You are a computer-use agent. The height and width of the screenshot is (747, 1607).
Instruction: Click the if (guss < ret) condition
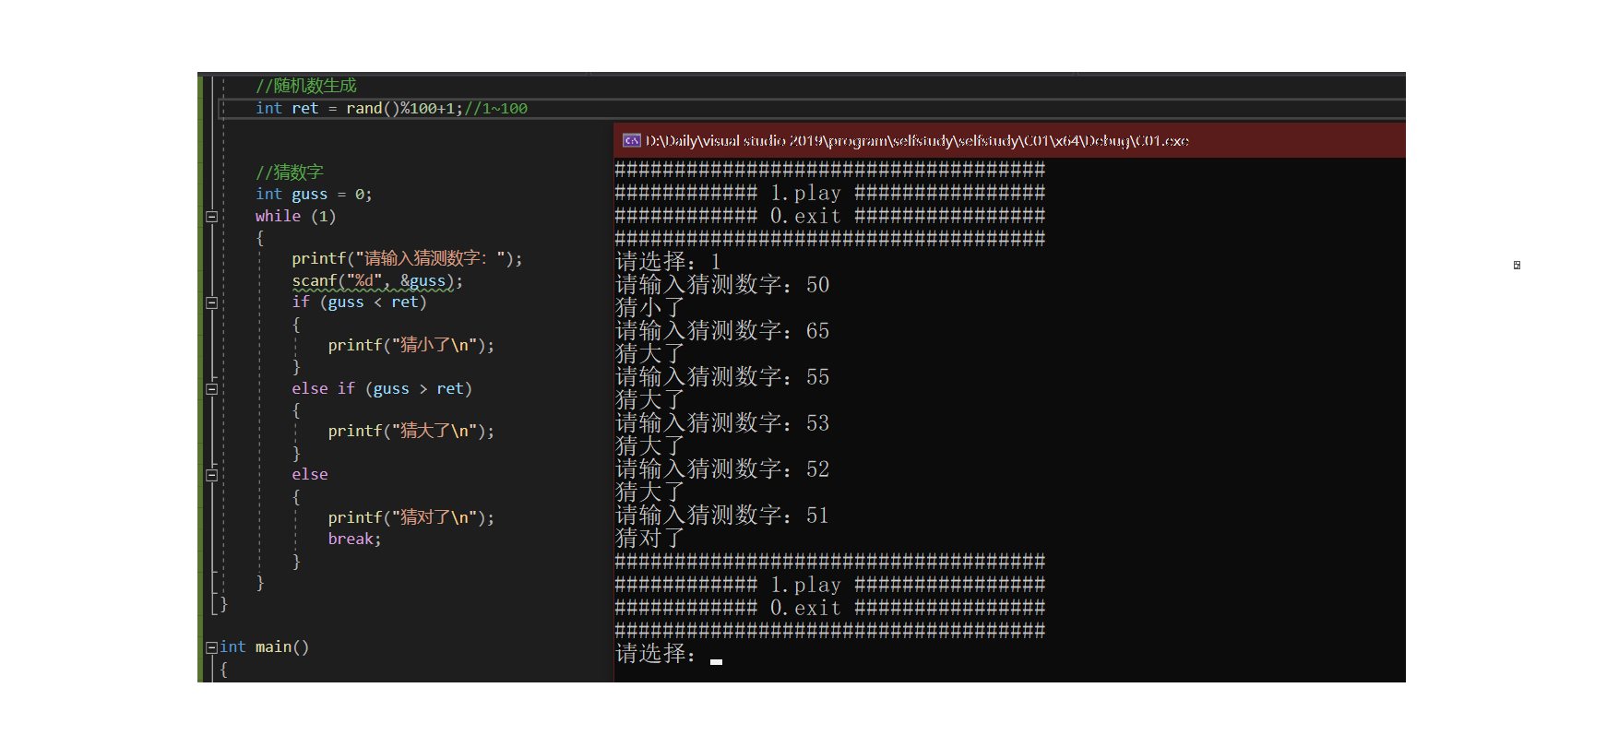tap(359, 302)
